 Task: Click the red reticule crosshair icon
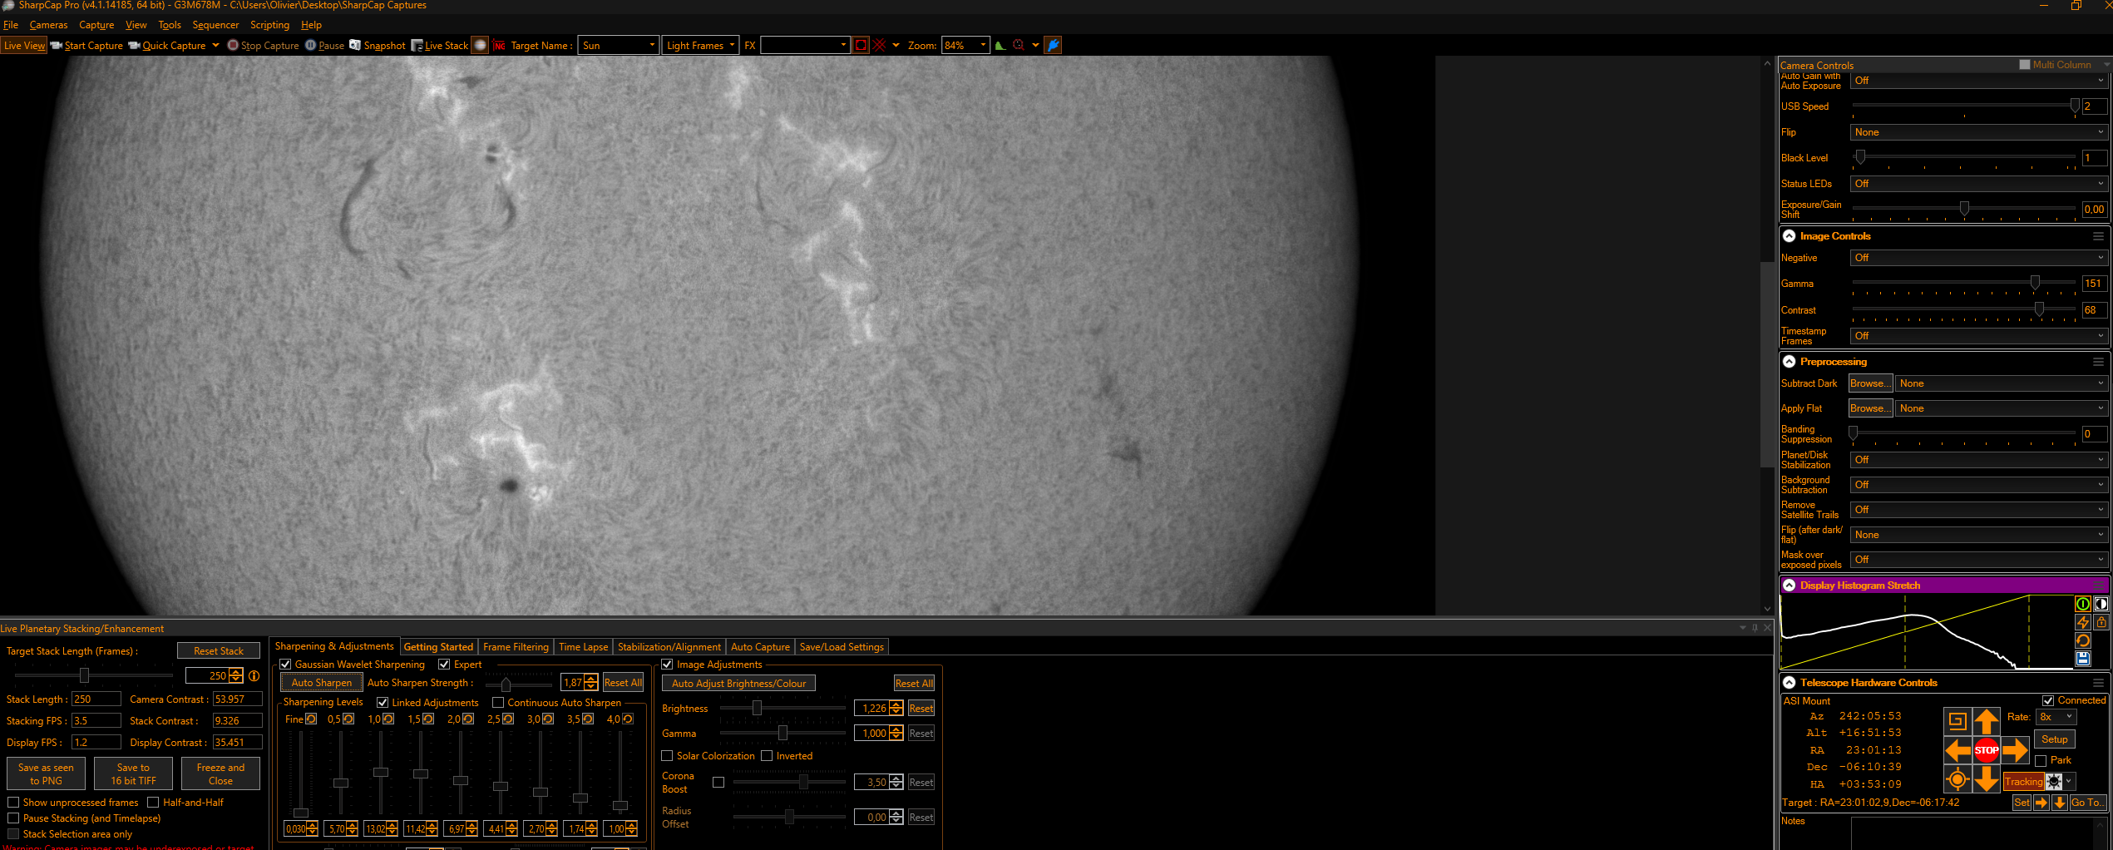tap(879, 46)
